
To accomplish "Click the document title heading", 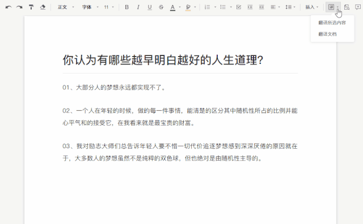I will point(163,60).
